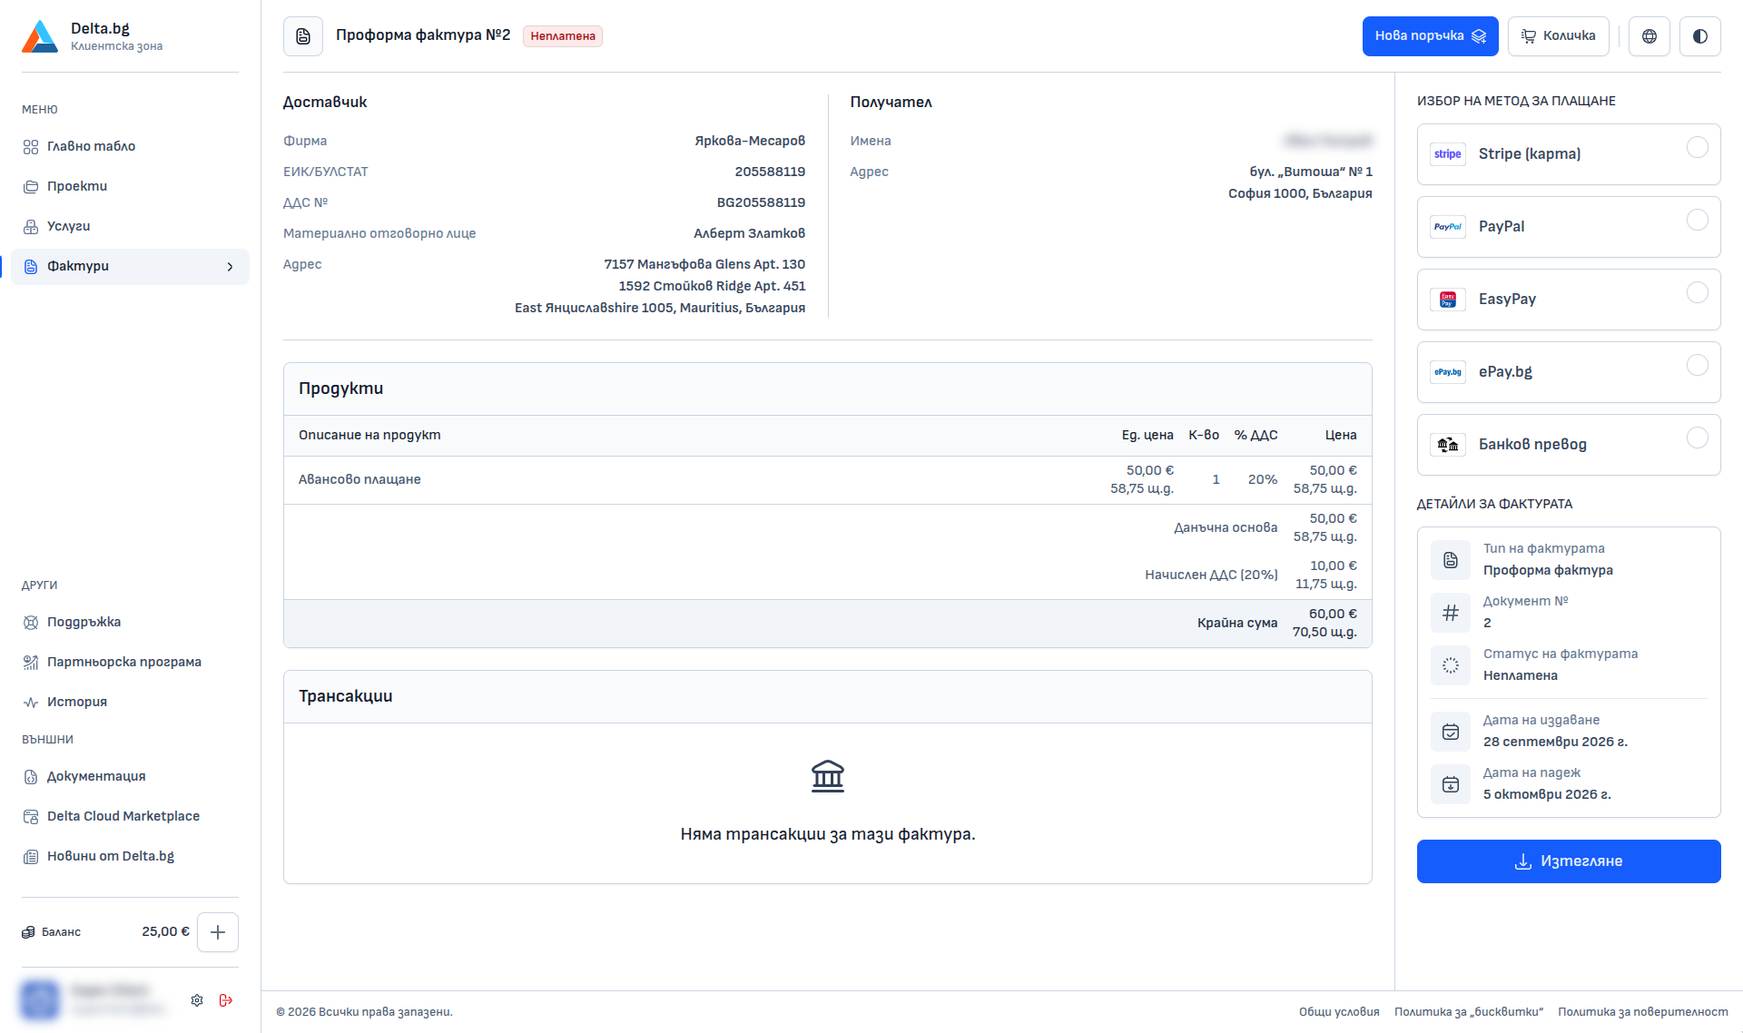Click the Авансово плащане product row
This screenshot has height=1033, width=1743.
point(828,480)
